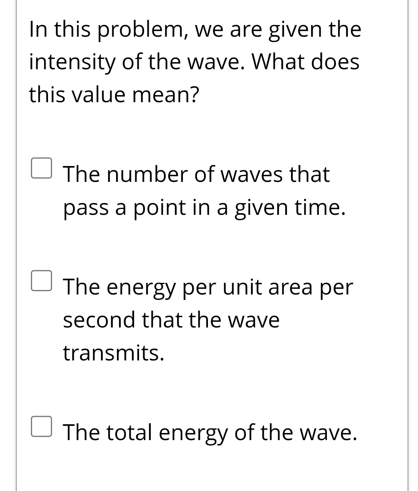Click the answer text starting 'The energy per unit area'
The height and width of the screenshot is (491, 418).
tap(208, 287)
